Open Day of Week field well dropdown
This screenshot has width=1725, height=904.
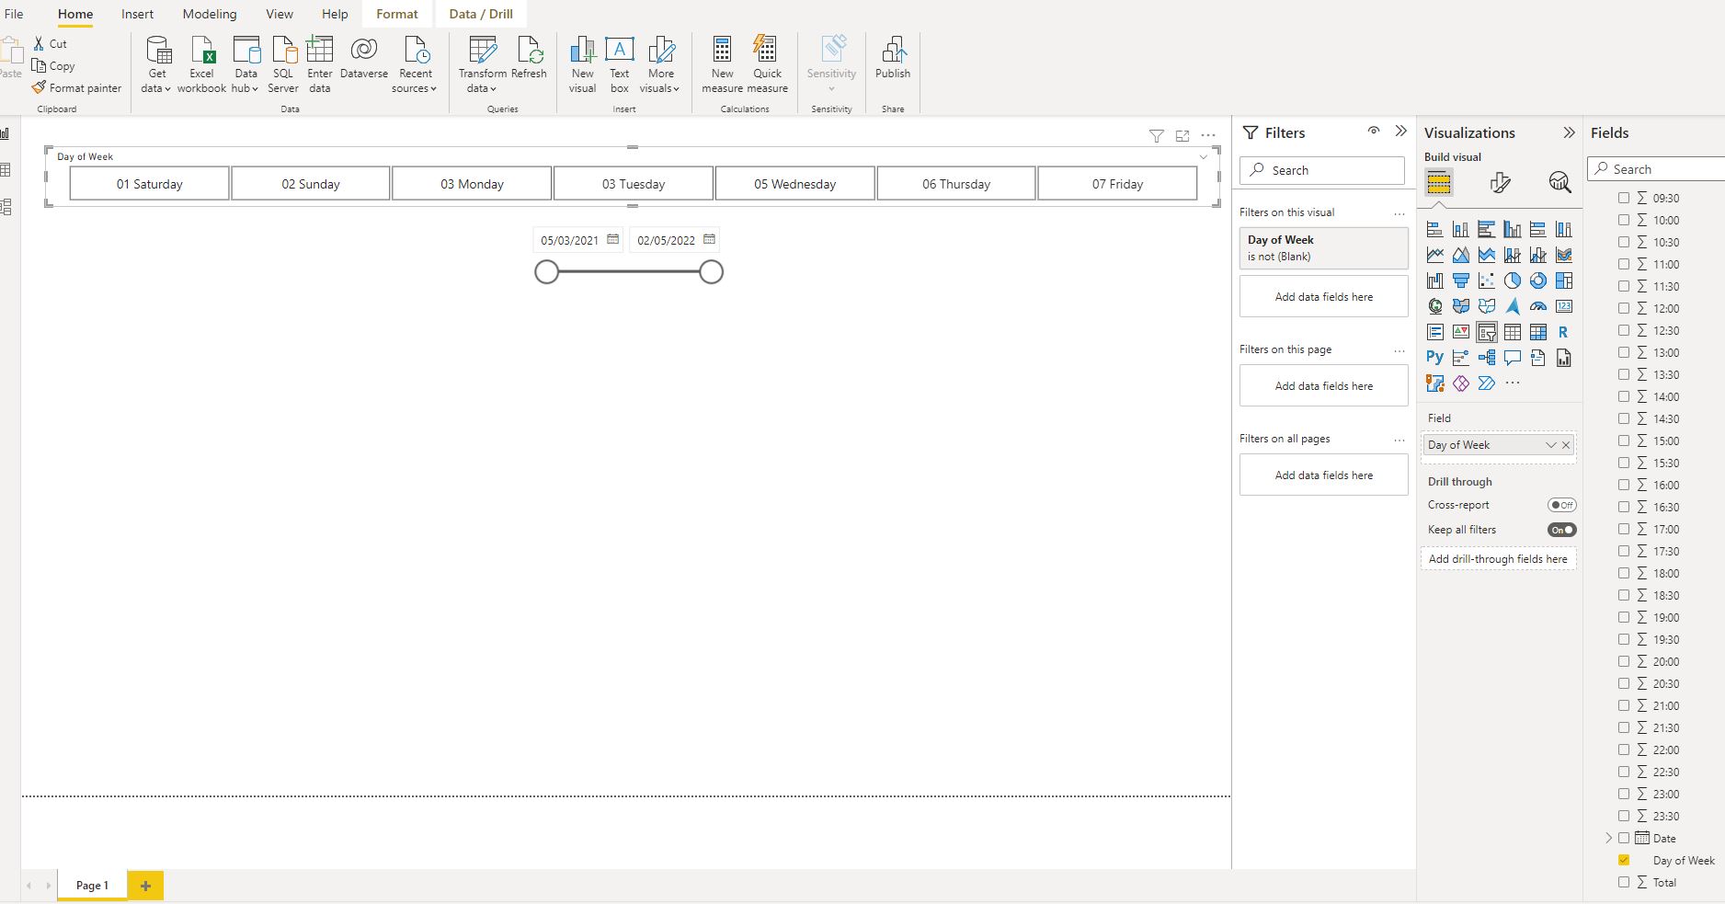(x=1550, y=445)
